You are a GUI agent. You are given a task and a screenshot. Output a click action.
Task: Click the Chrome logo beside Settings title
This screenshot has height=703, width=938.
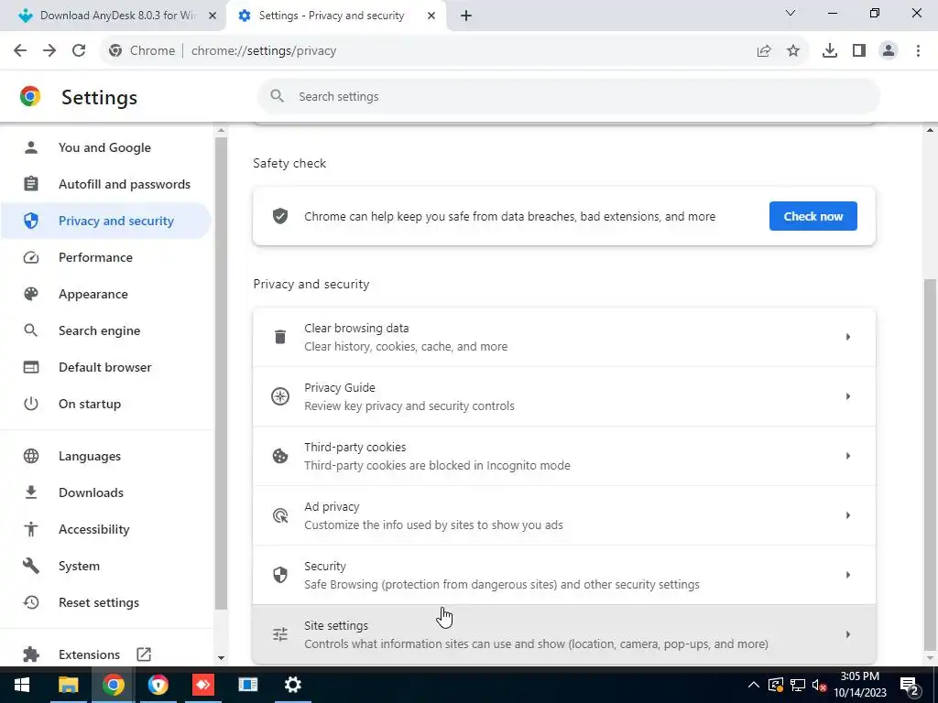(30, 97)
